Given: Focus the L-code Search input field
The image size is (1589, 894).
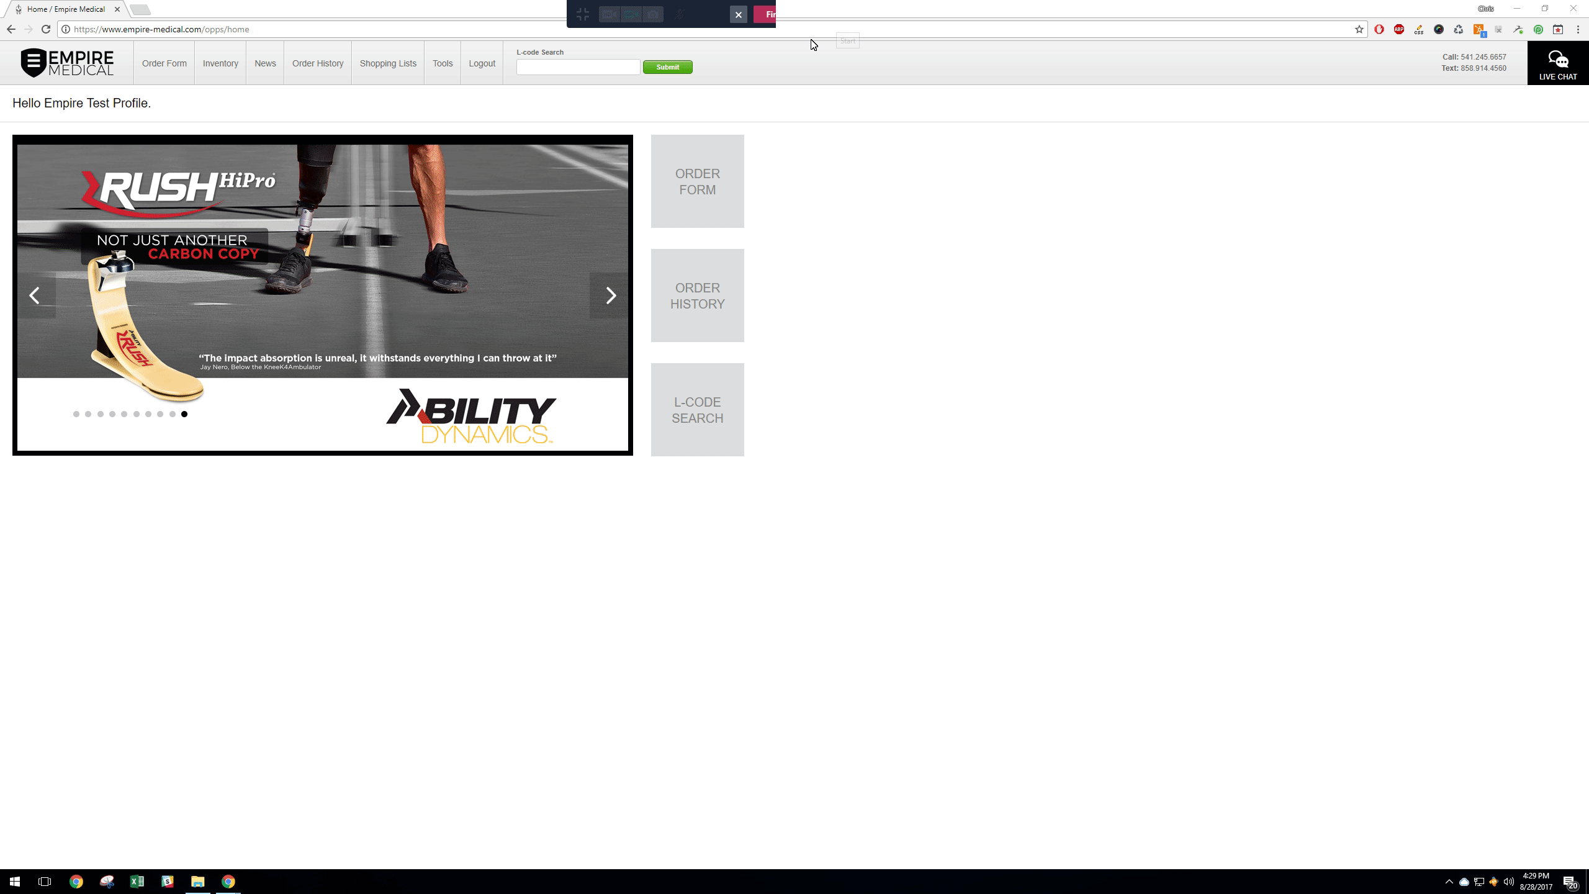Looking at the screenshot, I should tap(578, 67).
